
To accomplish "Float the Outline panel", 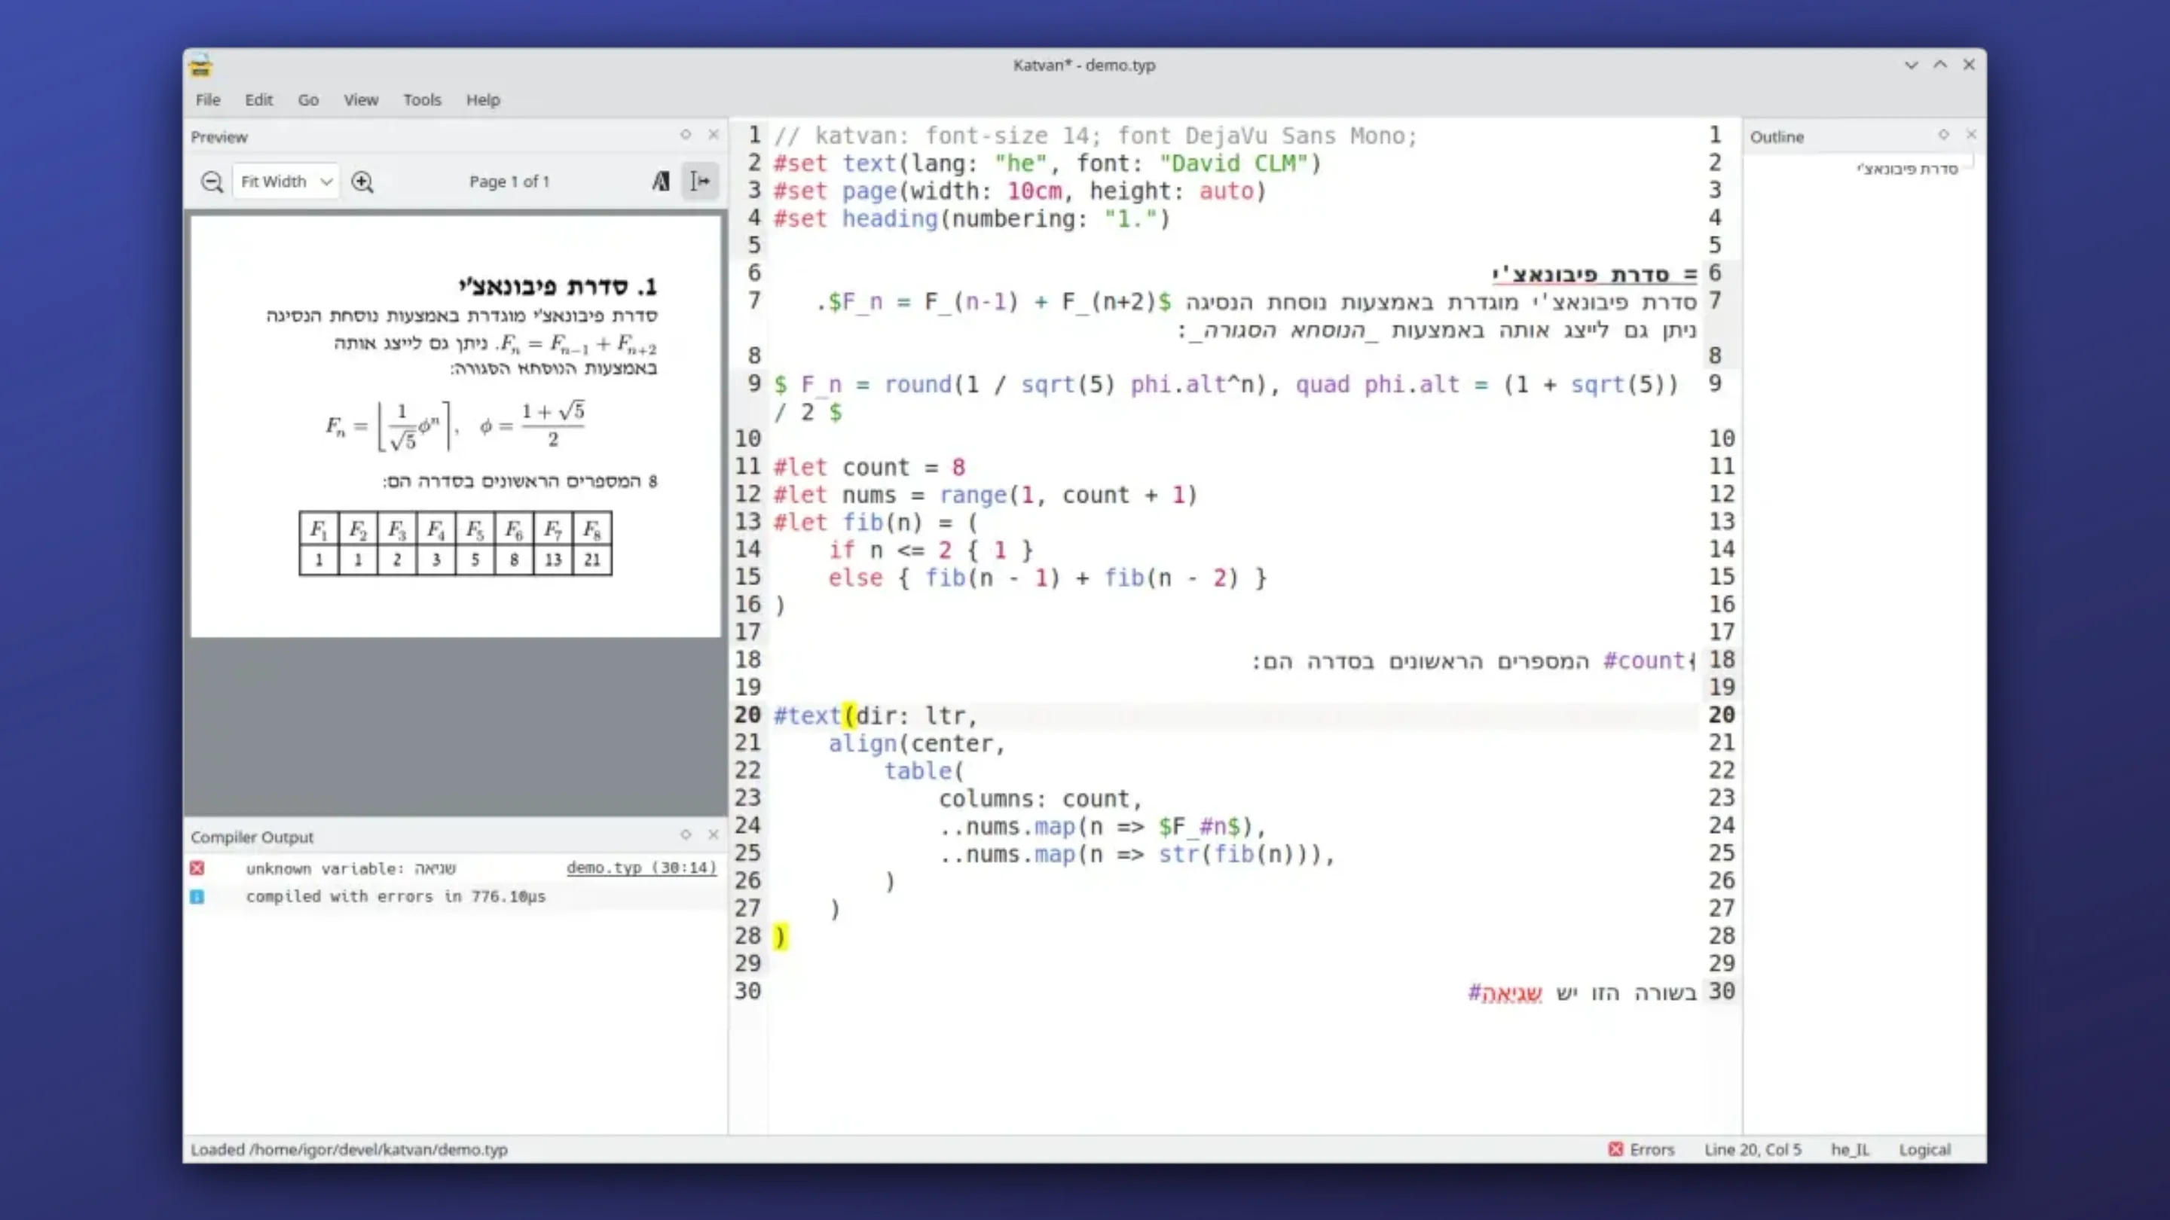I will click(1943, 135).
